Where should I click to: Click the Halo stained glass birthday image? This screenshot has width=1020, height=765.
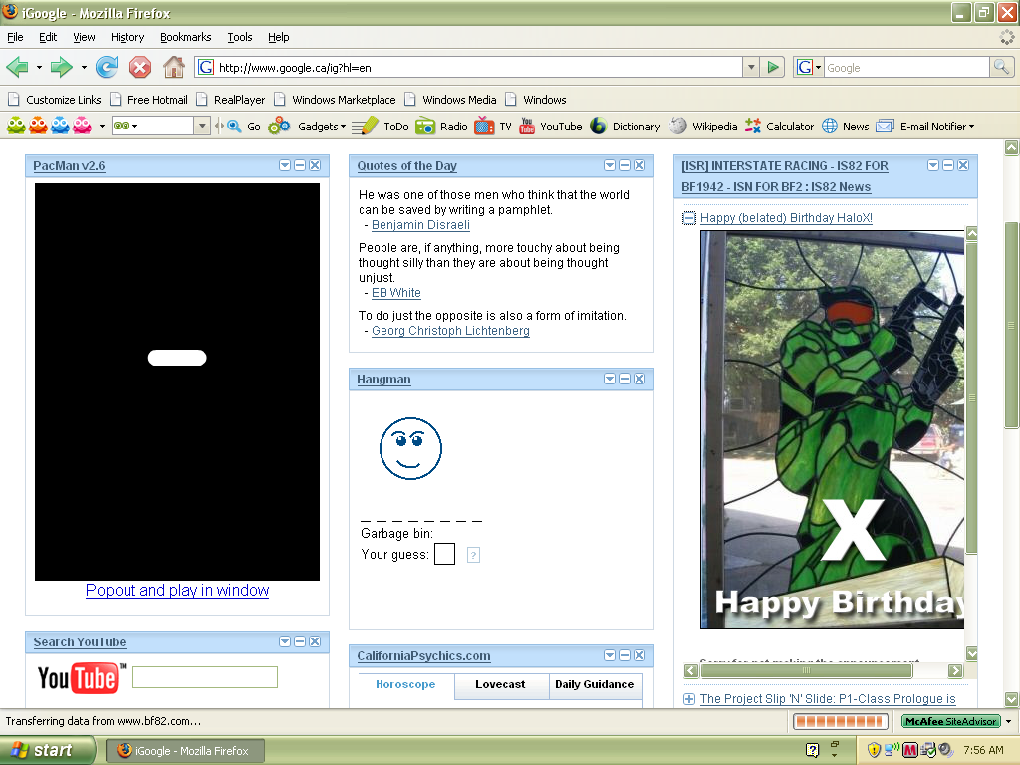tap(832, 429)
